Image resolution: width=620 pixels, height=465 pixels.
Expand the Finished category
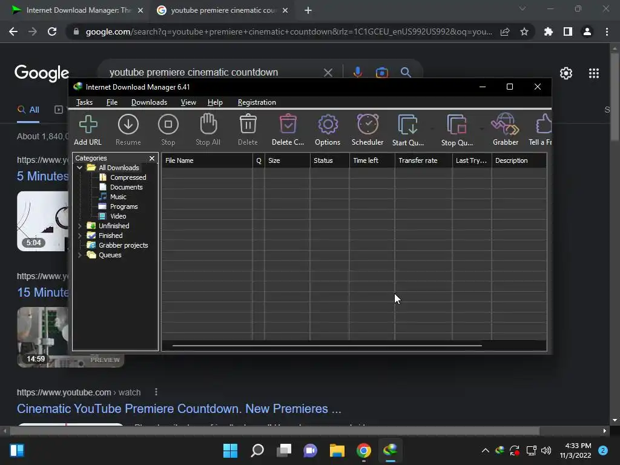pyautogui.click(x=80, y=236)
